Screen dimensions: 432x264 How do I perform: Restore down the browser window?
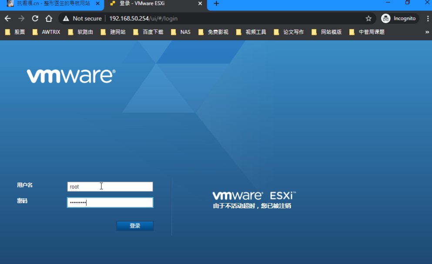408,3
